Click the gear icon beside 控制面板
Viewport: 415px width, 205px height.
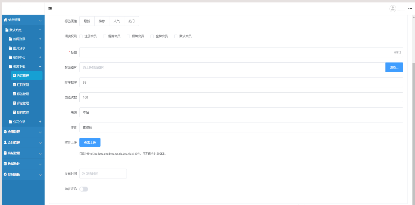coord(5,174)
